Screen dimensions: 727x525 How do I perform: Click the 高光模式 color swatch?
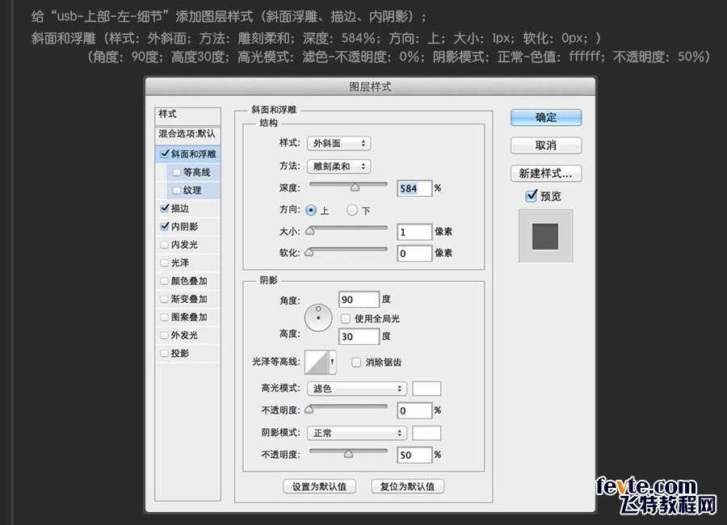pyautogui.click(x=427, y=388)
